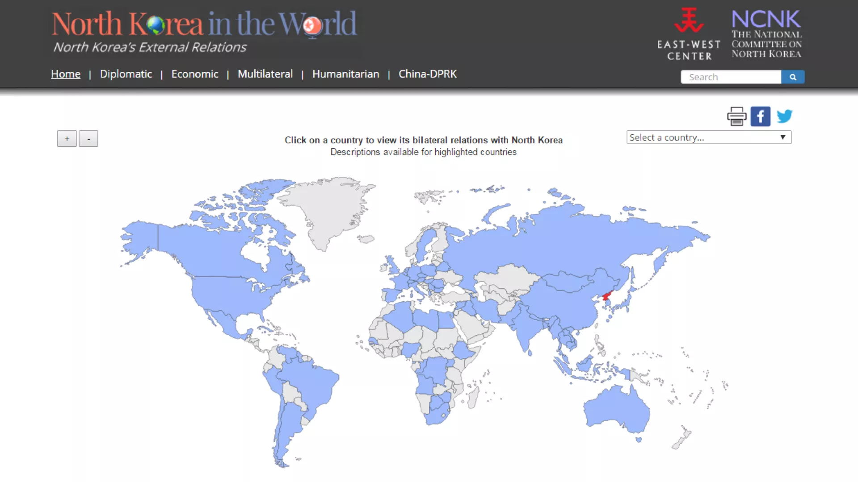Click the search magnifier button
The image size is (858, 482).
click(x=793, y=77)
